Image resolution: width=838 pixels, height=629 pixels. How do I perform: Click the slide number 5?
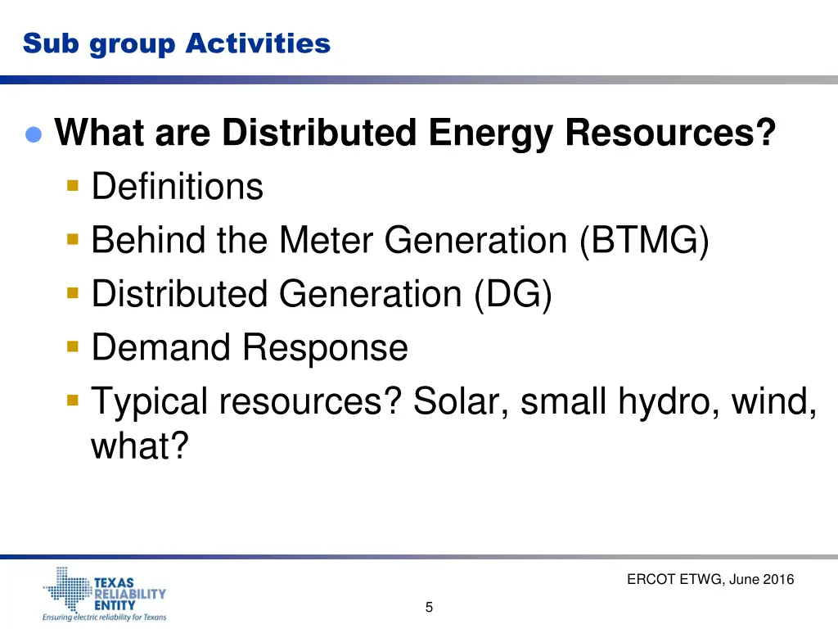click(x=429, y=607)
